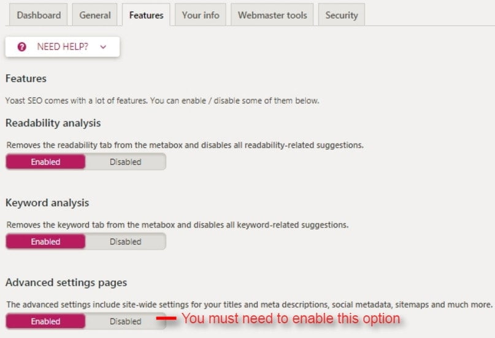Open the General tab

coord(94,15)
